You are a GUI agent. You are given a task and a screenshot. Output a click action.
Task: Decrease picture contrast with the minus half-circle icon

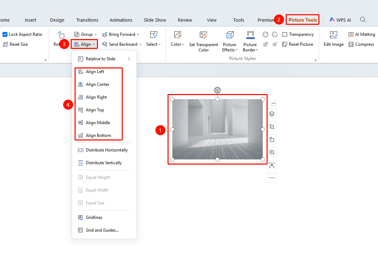(x=275, y=34)
